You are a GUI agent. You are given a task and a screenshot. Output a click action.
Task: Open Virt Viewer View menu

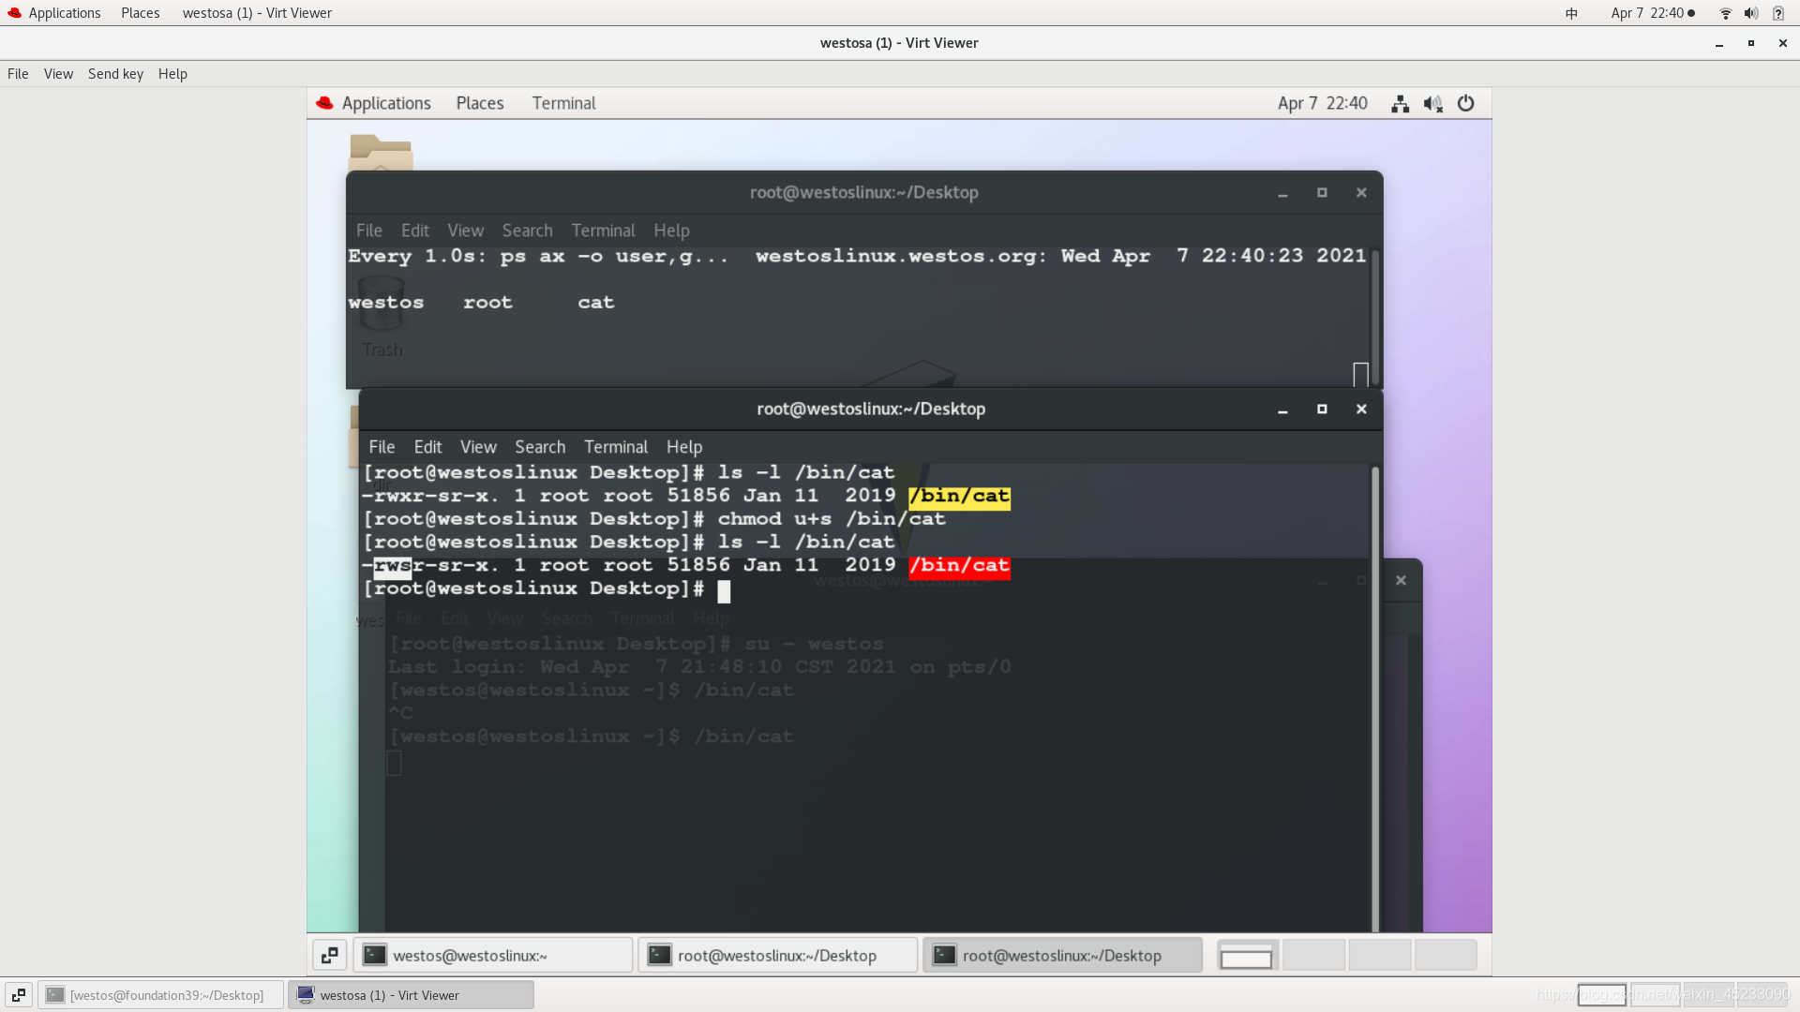(58, 74)
